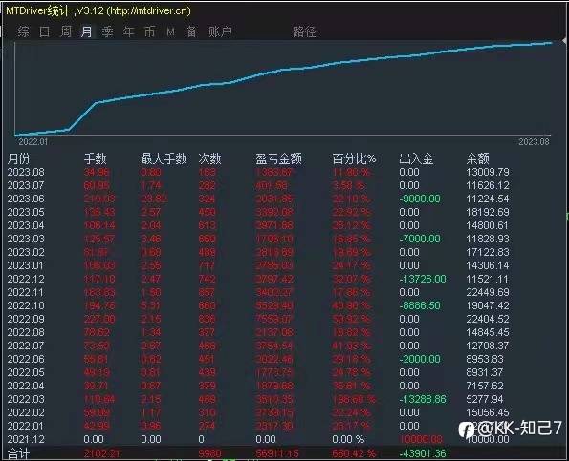This screenshot has width=569, height=461.
Task: Open the 季 quarterly tab
Action: pos(107,31)
